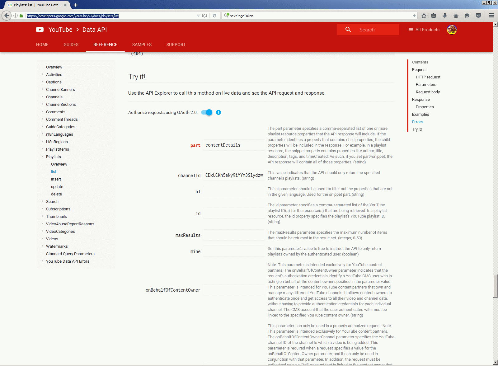Open the reader view icon in address bar
This screenshot has height=366, width=498.
[x=204, y=16]
